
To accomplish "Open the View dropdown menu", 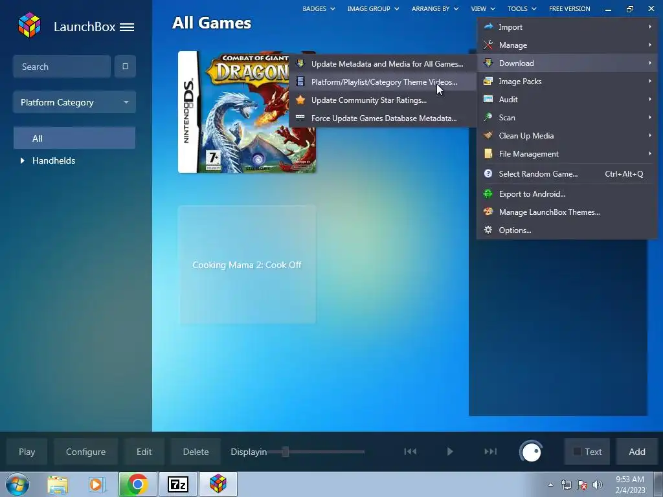I will pos(483,8).
